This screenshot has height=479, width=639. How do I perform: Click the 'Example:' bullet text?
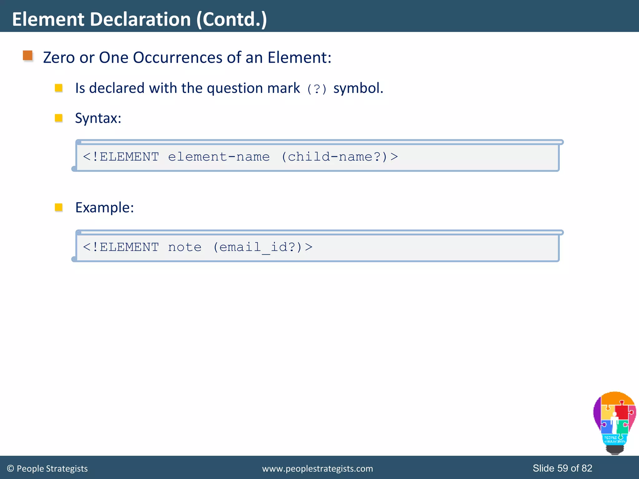point(105,208)
